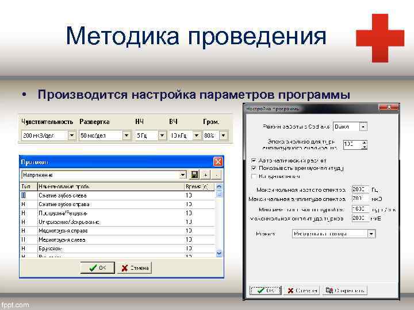The width and height of the screenshot is (414, 310).
Task: Click the Максимальная амплитуда спектра field
Action: 360,199
